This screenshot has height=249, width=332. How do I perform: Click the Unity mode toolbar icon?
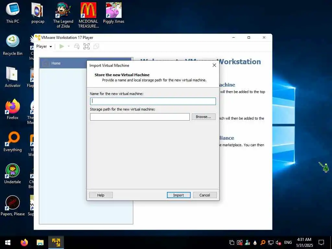[x=96, y=46]
